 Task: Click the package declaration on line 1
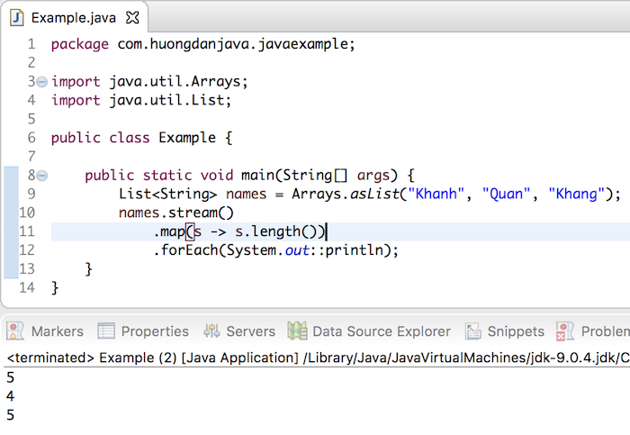pyautogui.click(x=202, y=44)
